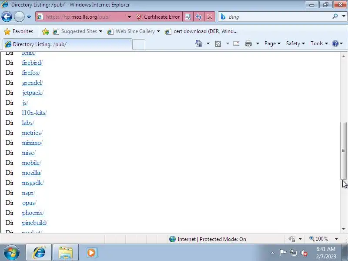Screen dimensions: 348x261
Task: Click the scrollbar up arrow
Action: [344, 56]
